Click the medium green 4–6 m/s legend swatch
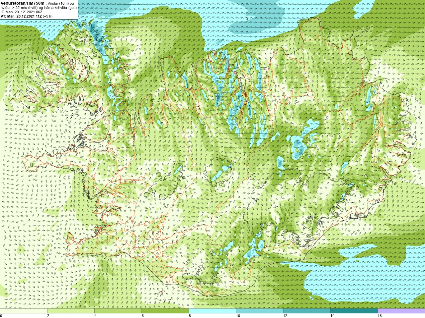The image size is (425, 318). click(118, 311)
